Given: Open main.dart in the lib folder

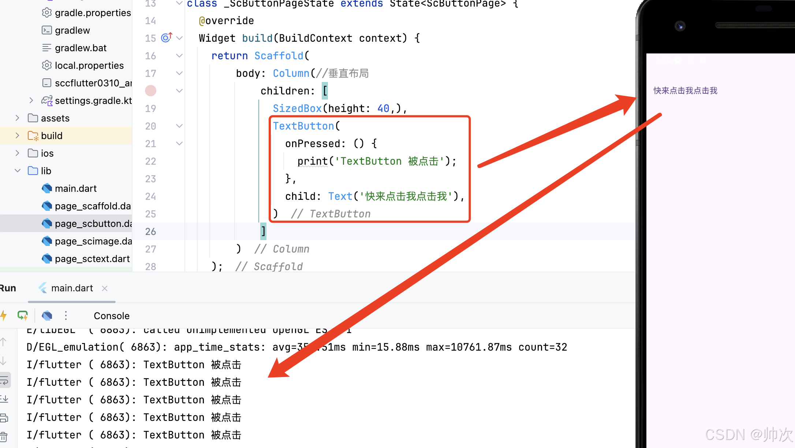Looking at the screenshot, I should pyautogui.click(x=69, y=188).
